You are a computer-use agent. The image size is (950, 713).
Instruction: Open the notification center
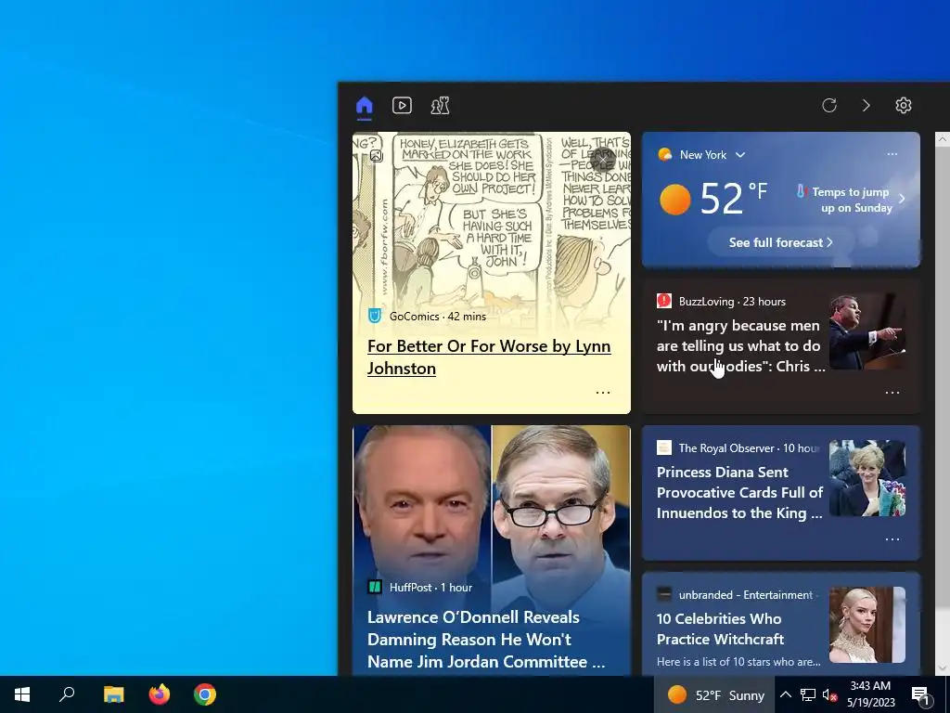(921, 695)
